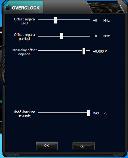The width and height of the screenshot is (128, 158).
Task: Click the "Offset zegara GPU" label
Action: tap(24, 21)
